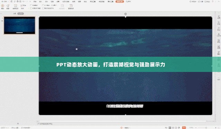Click the notes placeholder below the slide
The image size is (221, 129).
click(46, 124)
